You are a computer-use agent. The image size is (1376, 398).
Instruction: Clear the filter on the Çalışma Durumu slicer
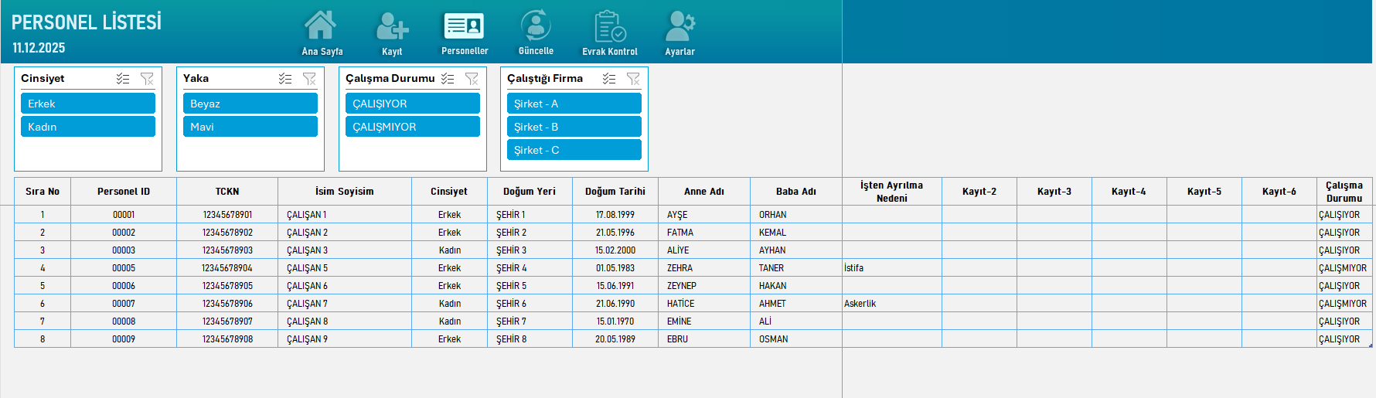[472, 79]
